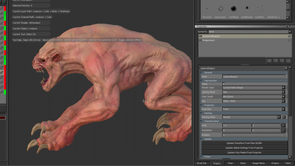Collapse the cameraShape1 properties group triangle
Screen dimensions: 295x166
tap(200, 68)
